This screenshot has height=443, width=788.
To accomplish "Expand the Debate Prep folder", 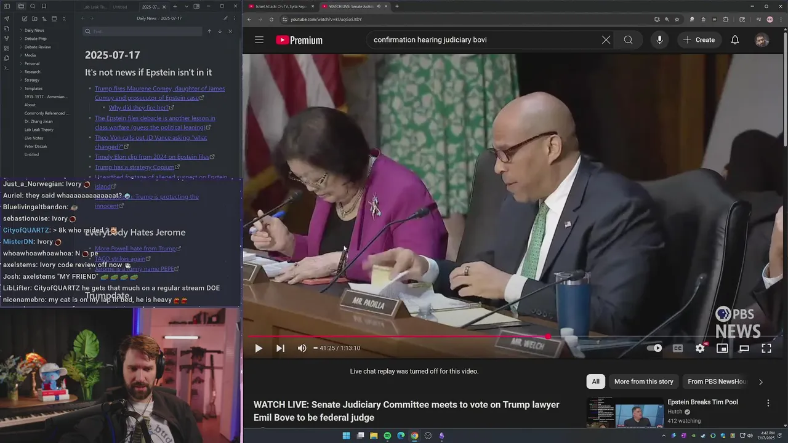I will pos(35,39).
